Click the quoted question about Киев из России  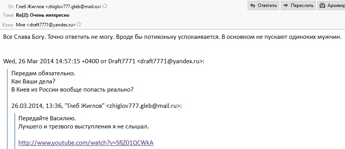pyautogui.click(x=72, y=90)
